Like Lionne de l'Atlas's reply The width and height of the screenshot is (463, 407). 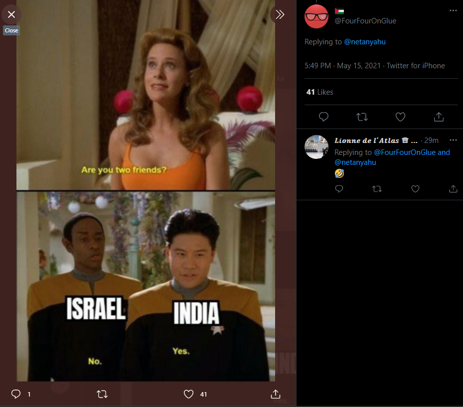coord(416,189)
